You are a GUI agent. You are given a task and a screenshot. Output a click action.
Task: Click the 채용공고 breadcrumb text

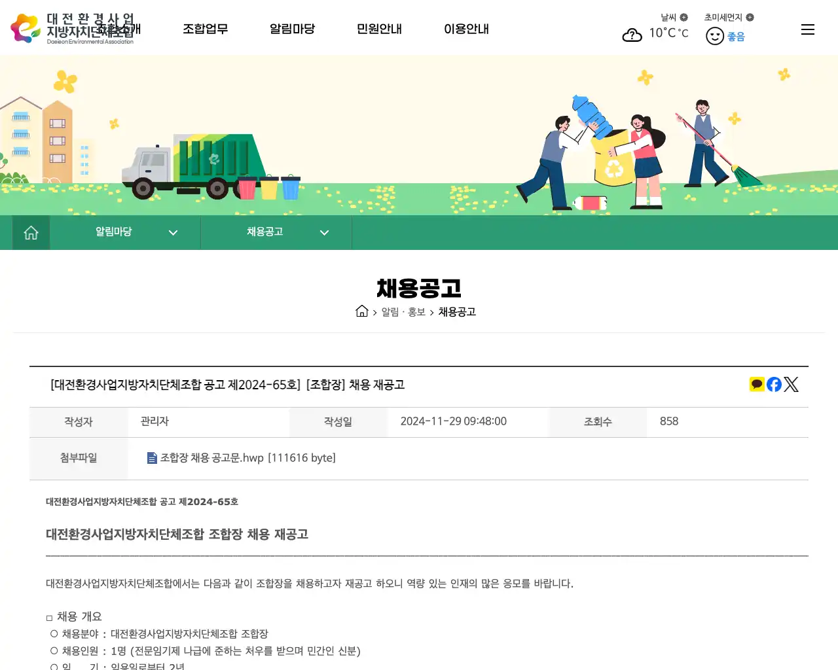(456, 312)
